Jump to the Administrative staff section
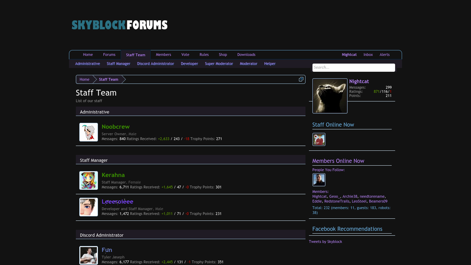 click(88, 63)
